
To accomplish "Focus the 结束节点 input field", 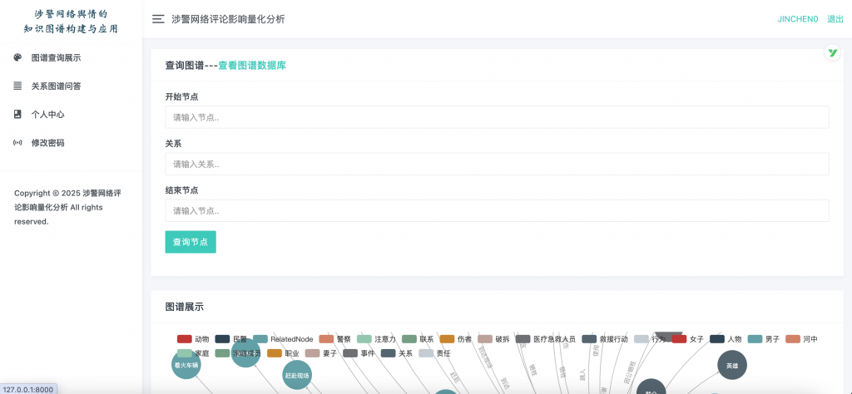I will click(x=498, y=210).
